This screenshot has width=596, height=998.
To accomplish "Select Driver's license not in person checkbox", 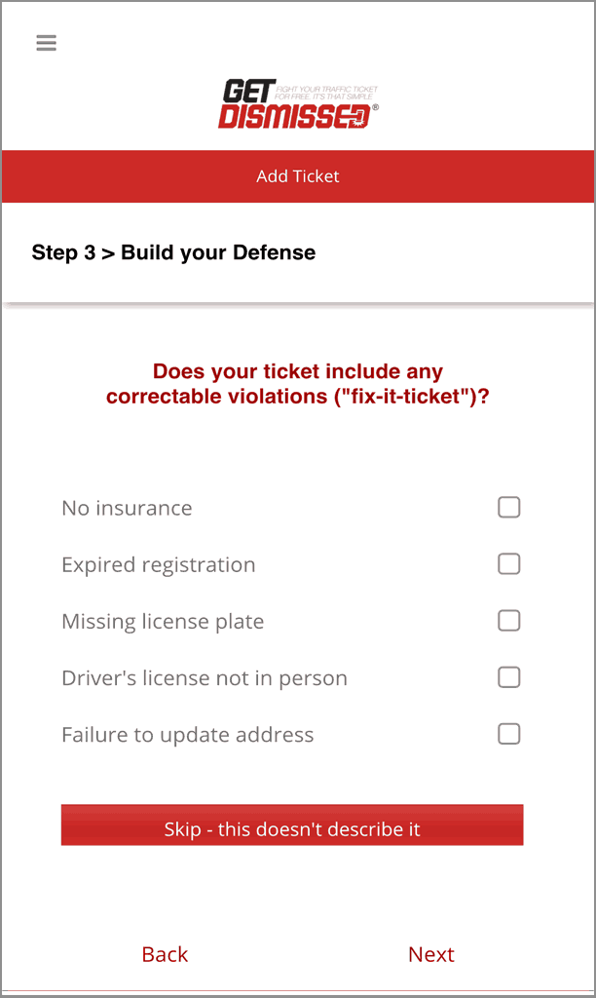I will [x=508, y=677].
